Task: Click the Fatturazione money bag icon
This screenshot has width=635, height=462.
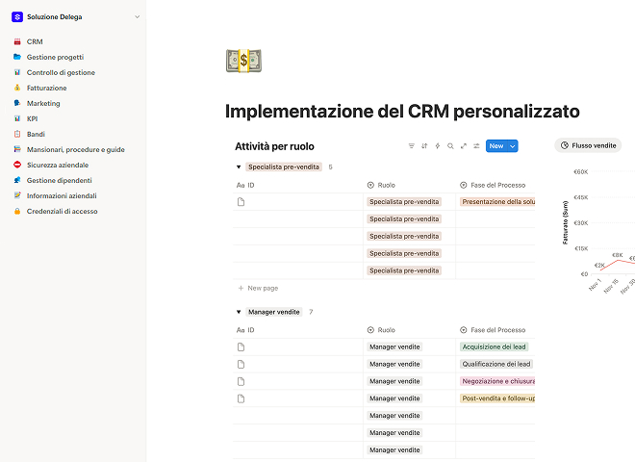Action: [x=17, y=88]
